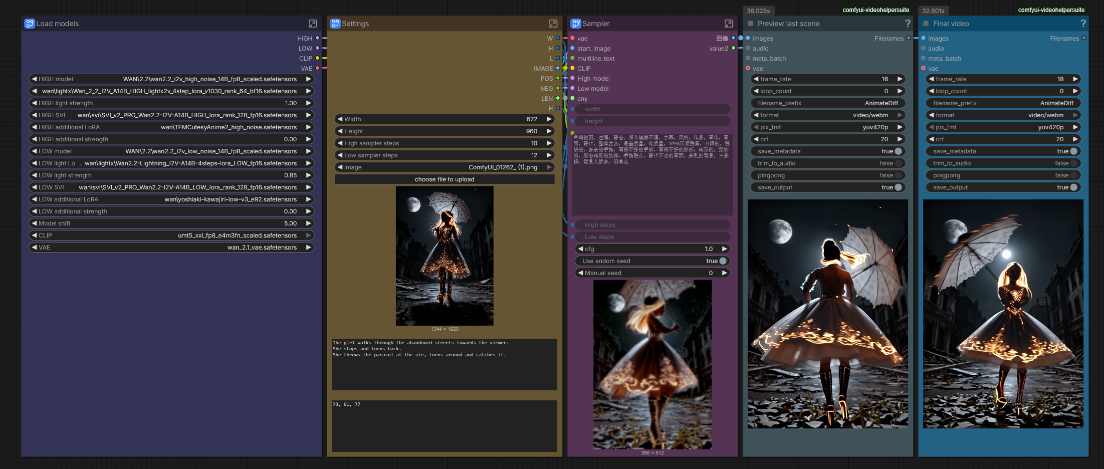This screenshot has width=1104, height=469.
Task: Open format dropdown in Preview last scene
Action: [827, 115]
